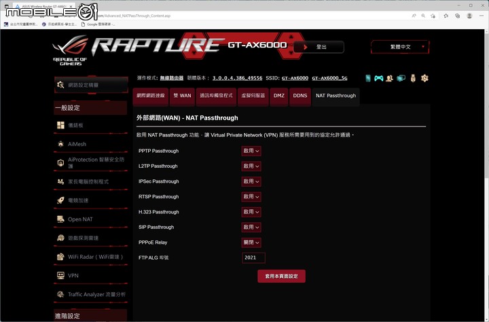The image size is (489, 322).
Task: Open the Traffic Analyzer sidebar icon
Action: (x=60, y=294)
